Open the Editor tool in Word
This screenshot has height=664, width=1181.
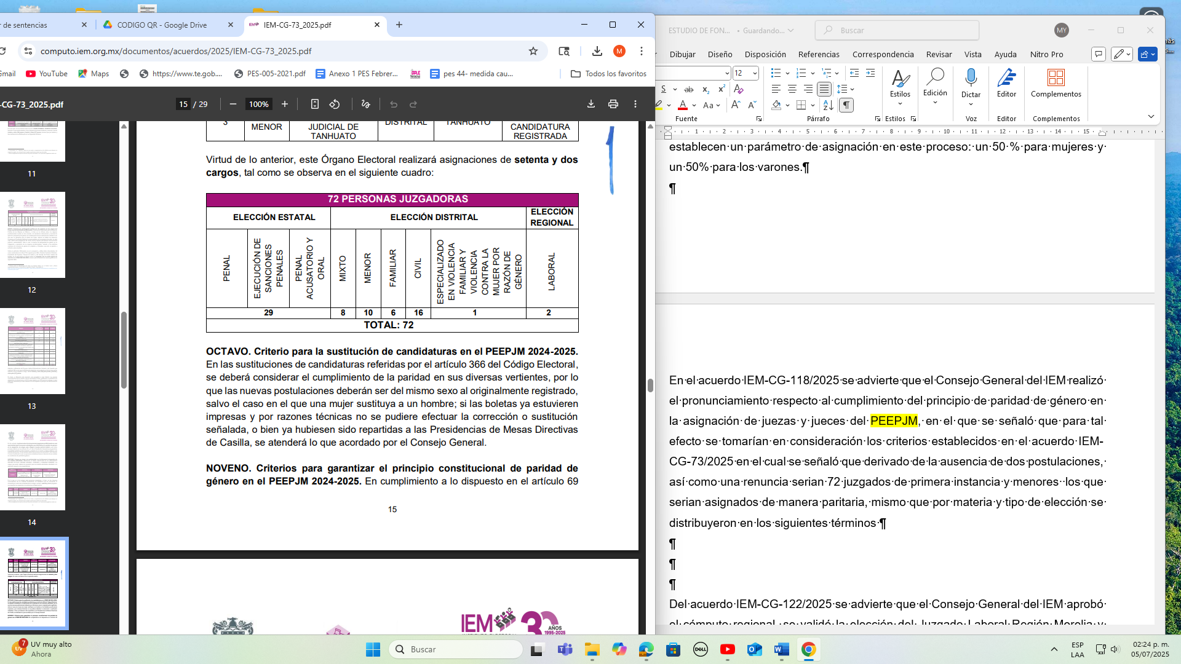[x=1006, y=82]
